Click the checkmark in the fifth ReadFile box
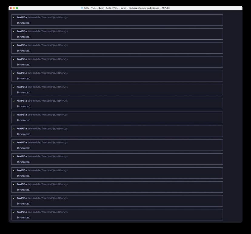Screen dimensions: 251x234 [x=14, y=73]
